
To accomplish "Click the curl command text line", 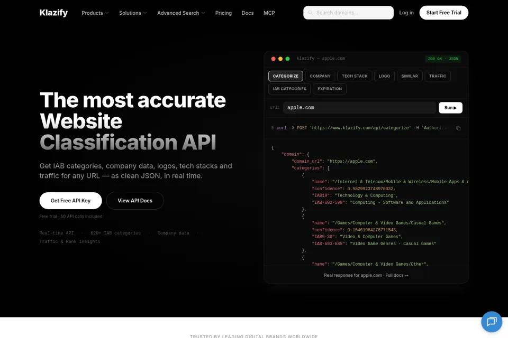I will point(359,128).
